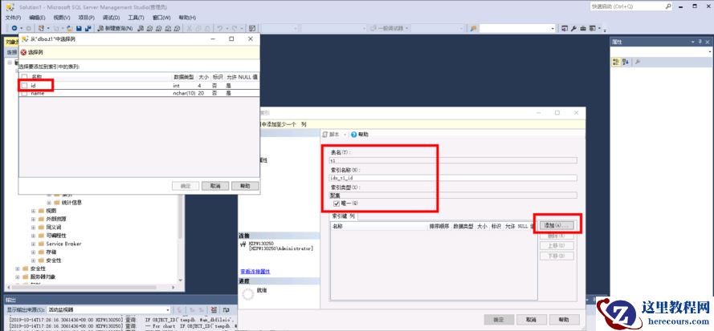
Task: Open the Script (脚本) dropdown arrow in index dialog
Action: pos(345,135)
